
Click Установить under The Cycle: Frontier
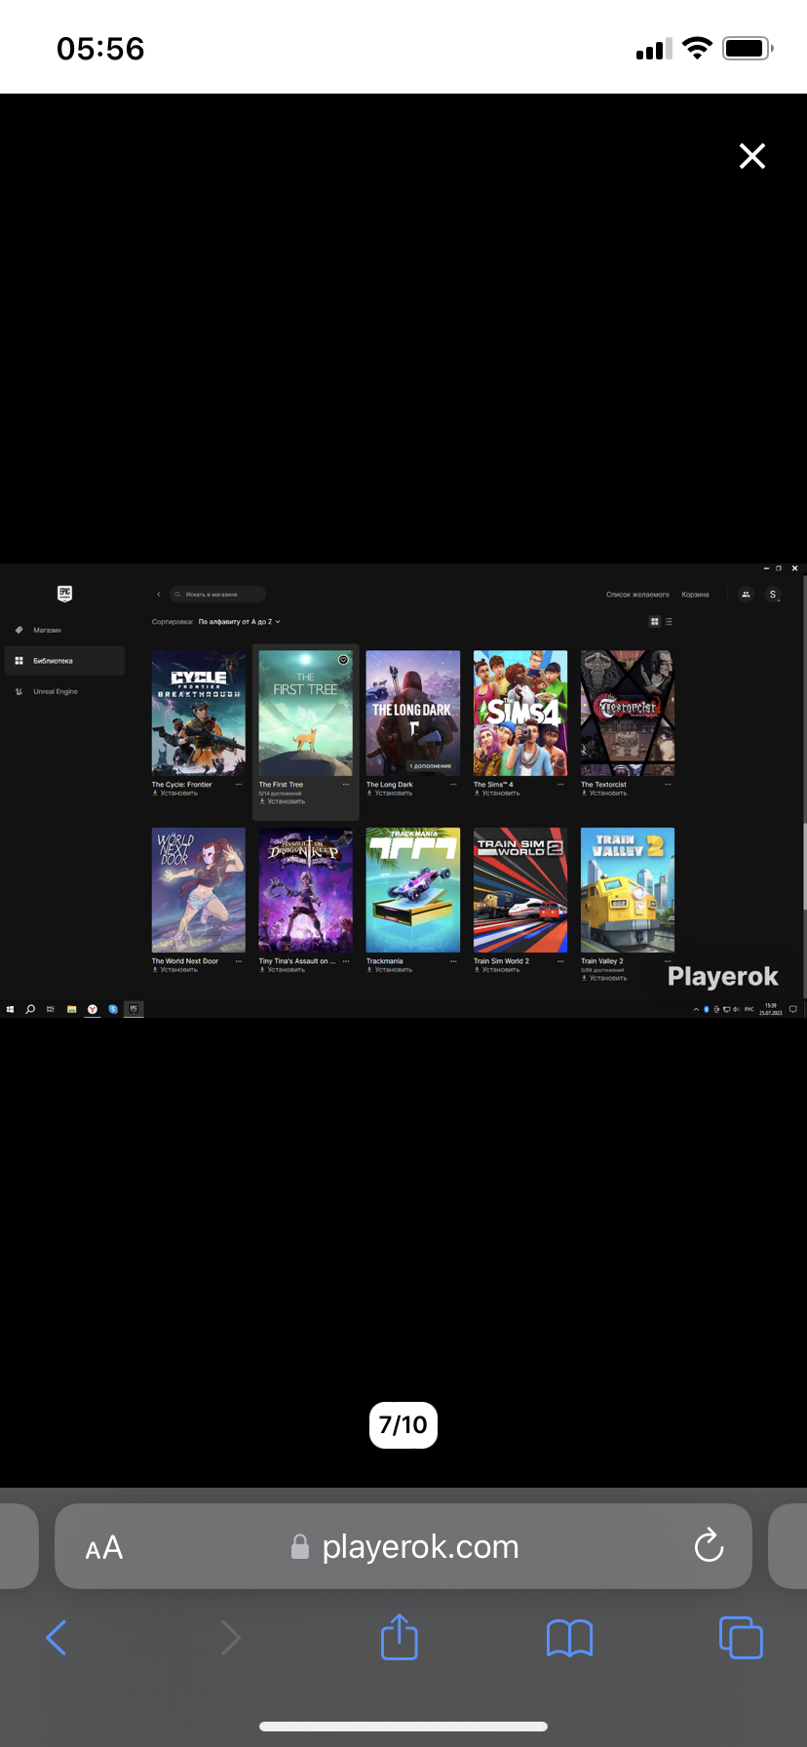coord(175,794)
